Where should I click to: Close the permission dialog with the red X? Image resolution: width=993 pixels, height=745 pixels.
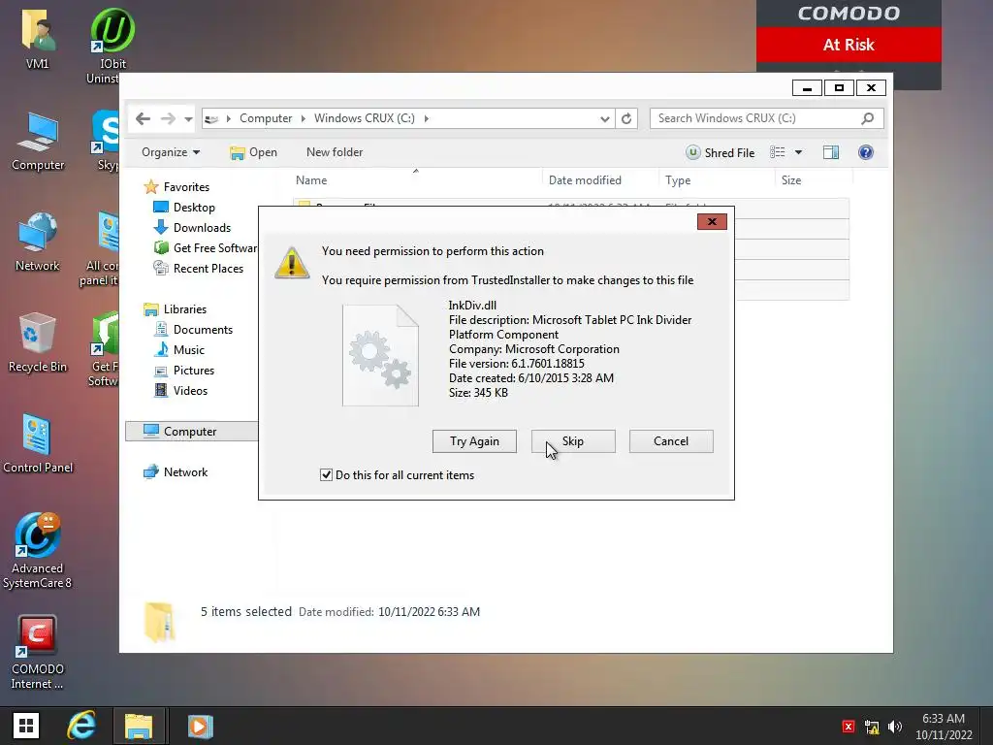pyautogui.click(x=712, y=222)
